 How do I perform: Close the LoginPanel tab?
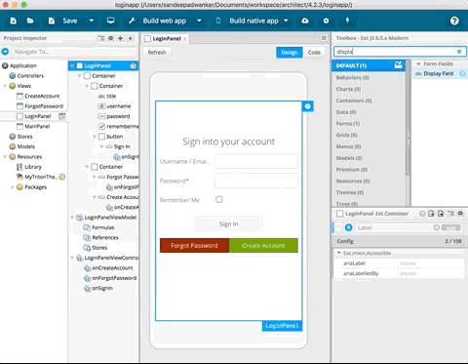coord(185,39)
